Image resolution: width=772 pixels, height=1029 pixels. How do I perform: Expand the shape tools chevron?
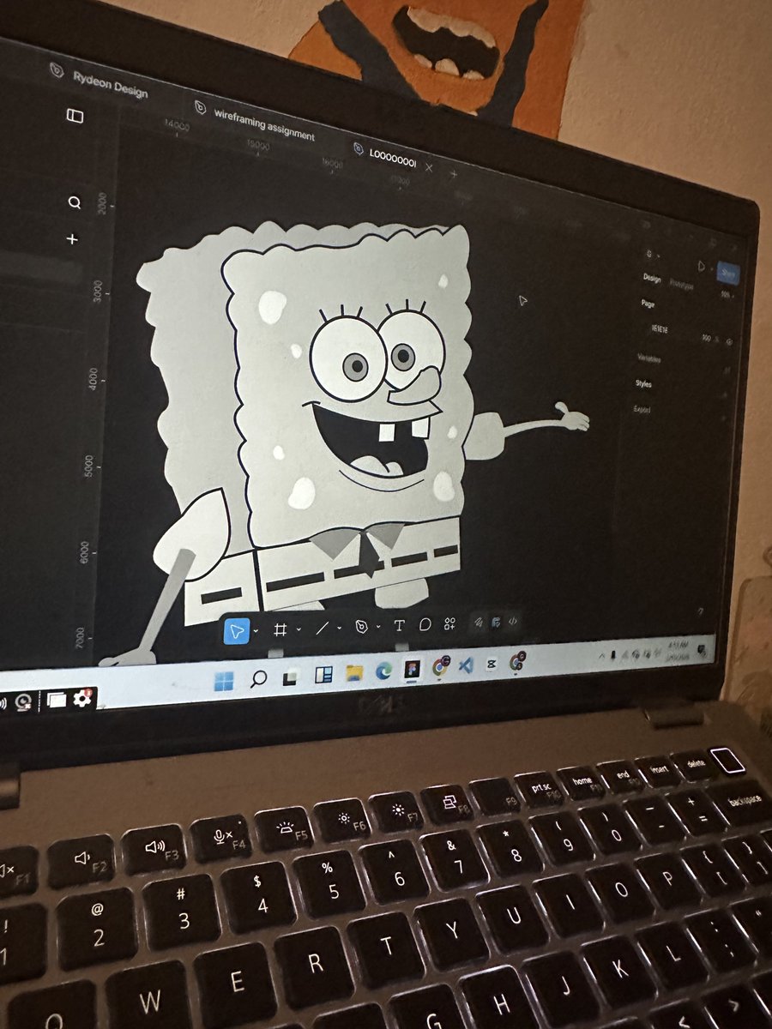(339, 628)
